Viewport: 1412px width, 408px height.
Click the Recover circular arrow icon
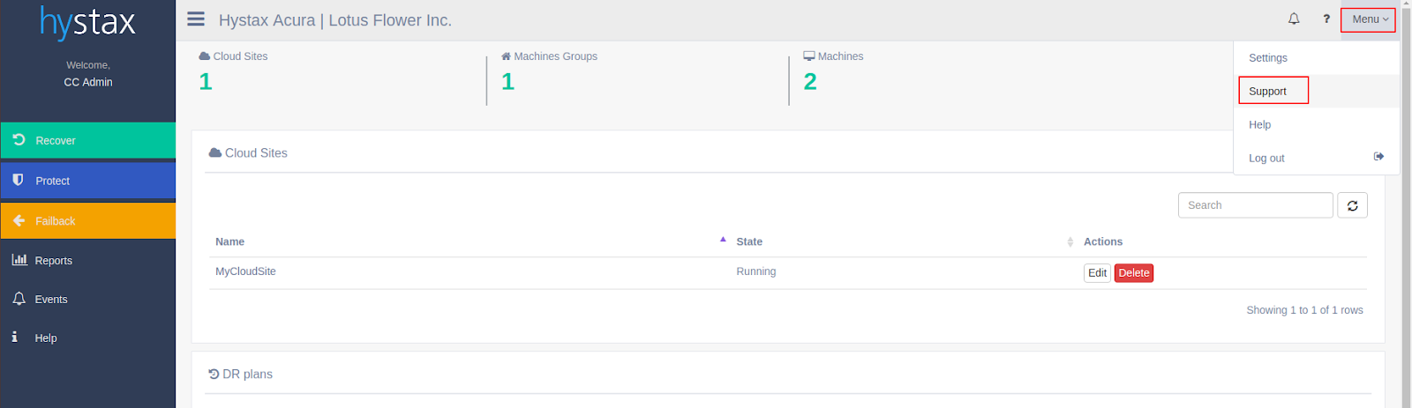[x=19, y=140]
